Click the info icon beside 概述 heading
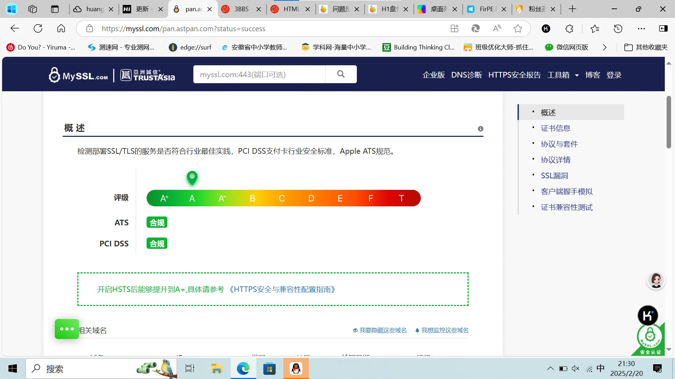 [x=481, y=128]
